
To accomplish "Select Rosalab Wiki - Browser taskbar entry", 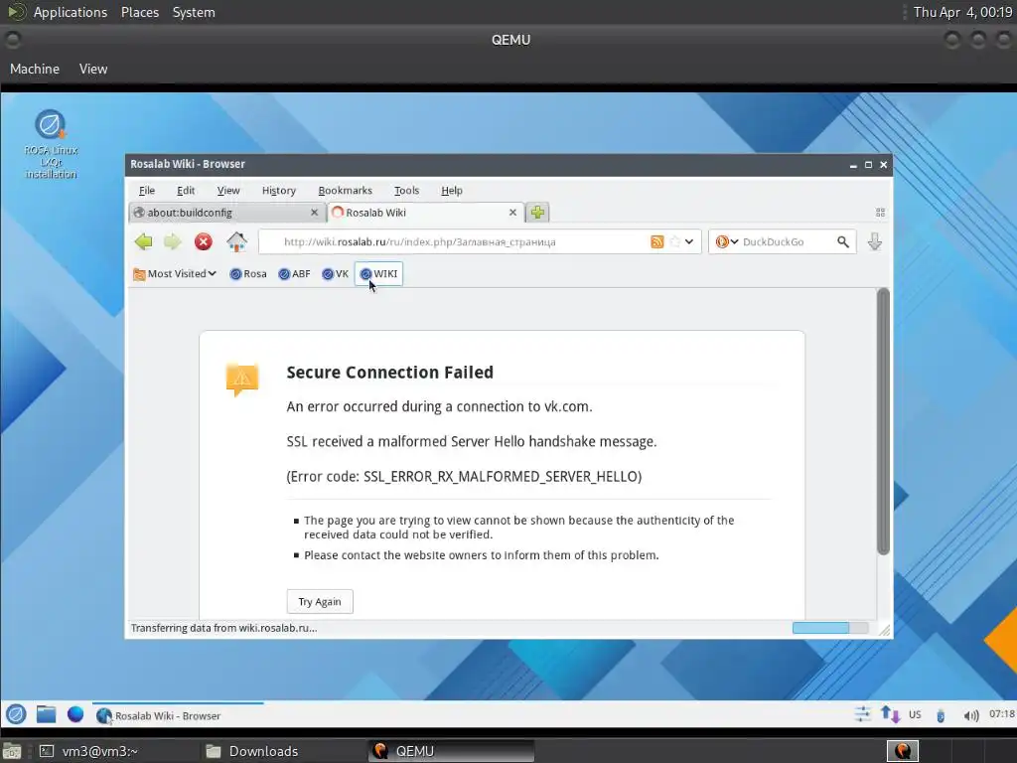I will [x=177, y=715].
